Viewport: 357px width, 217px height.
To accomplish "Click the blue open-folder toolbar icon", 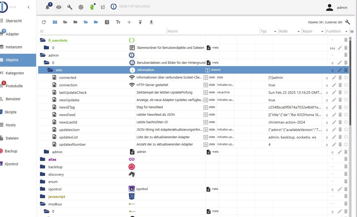I will 86,22.
